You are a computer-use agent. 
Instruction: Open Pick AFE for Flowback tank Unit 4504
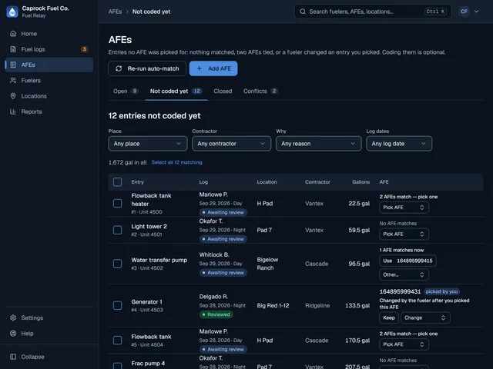point(404,344)
